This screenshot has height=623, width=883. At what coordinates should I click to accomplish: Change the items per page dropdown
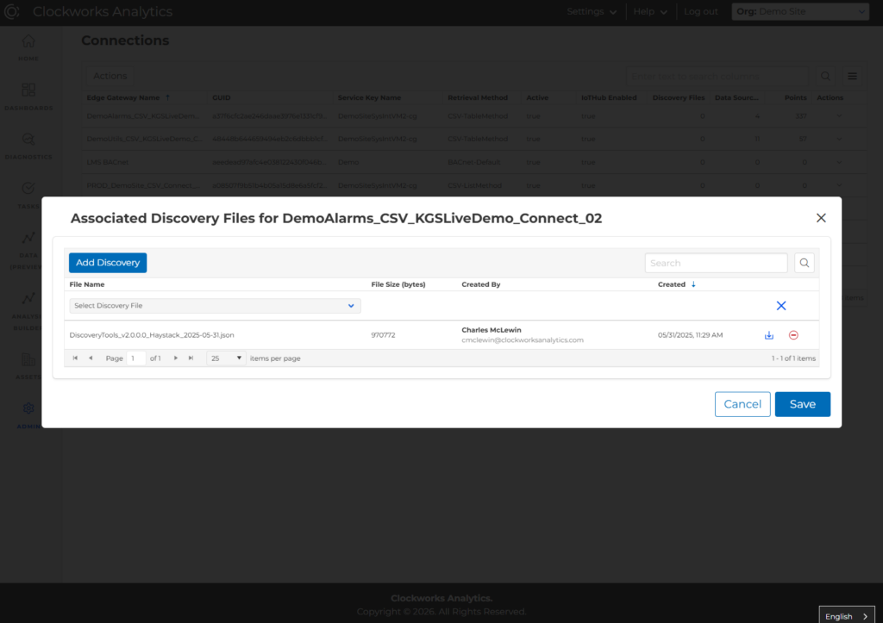tap(224, 357)
